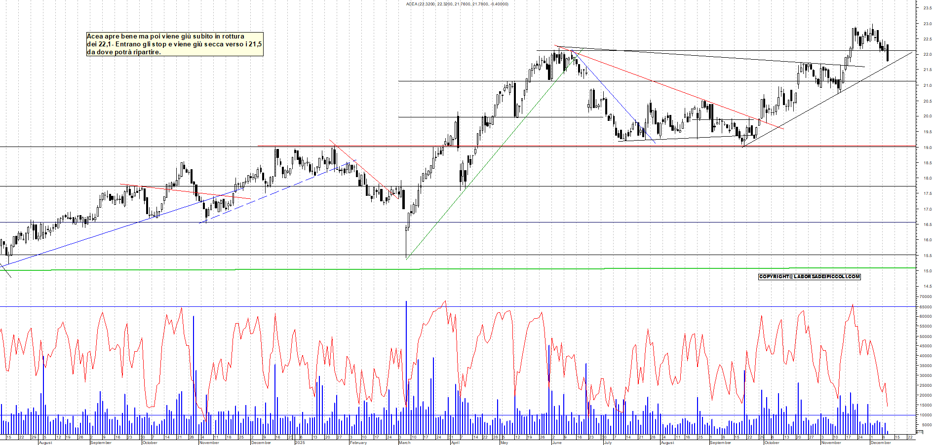Click the 2025 year label on time axis
This screenshot has width=933, height=445.
(x=300, y=443)
